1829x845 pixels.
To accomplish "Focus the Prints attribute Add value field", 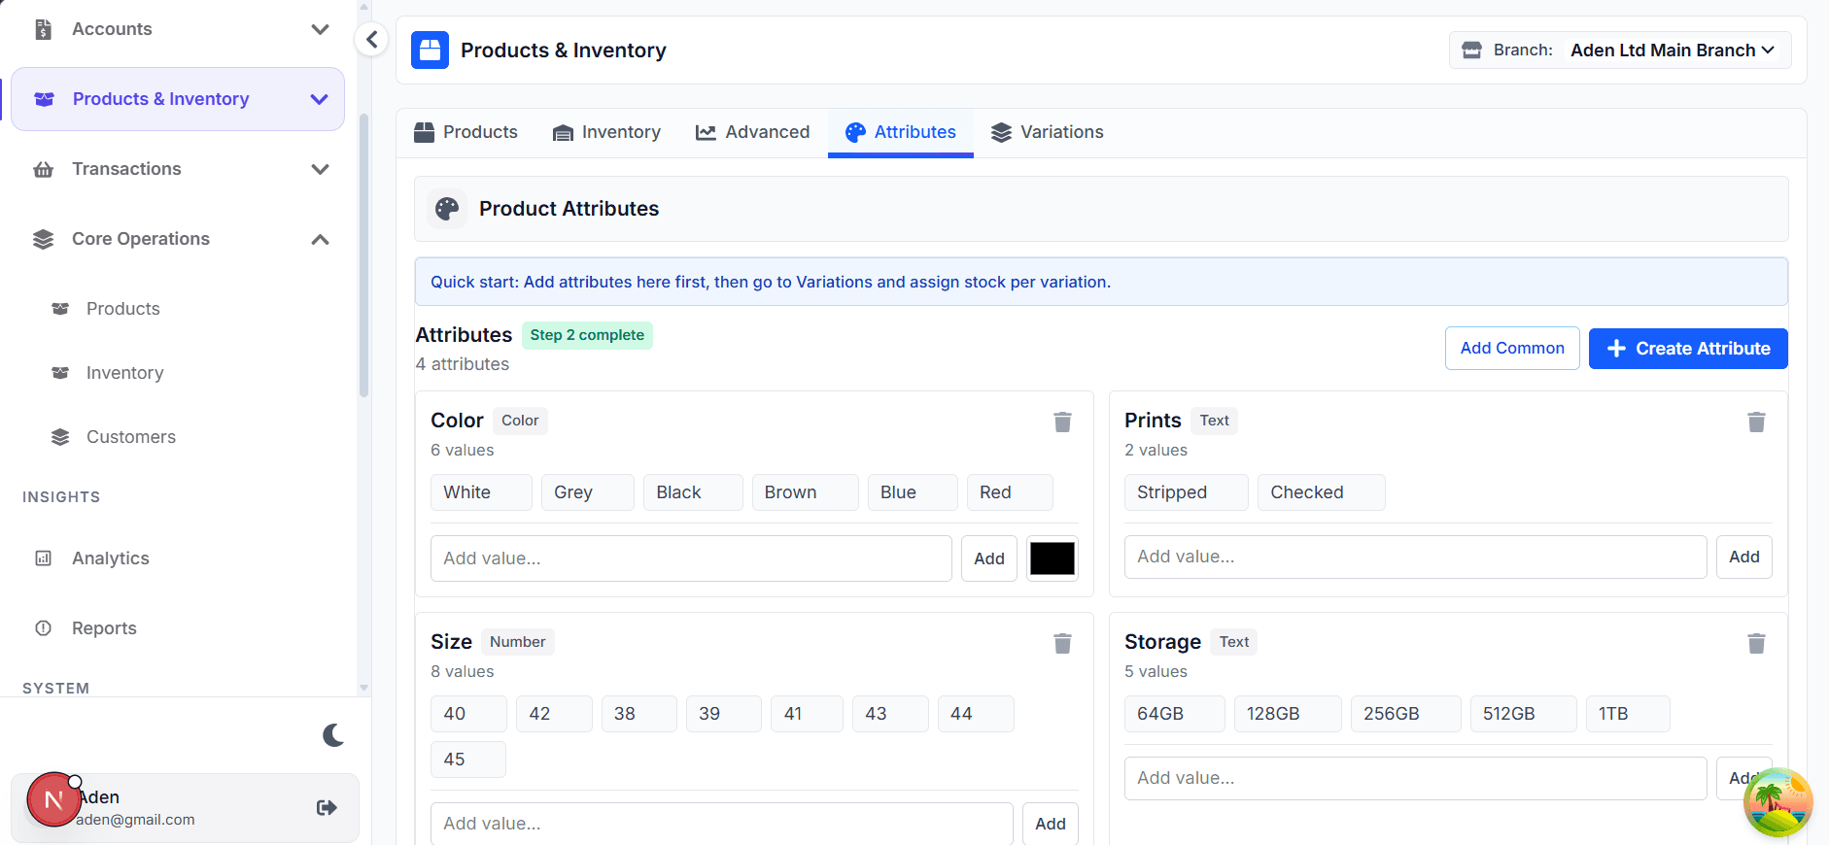I will [1415, 557].
